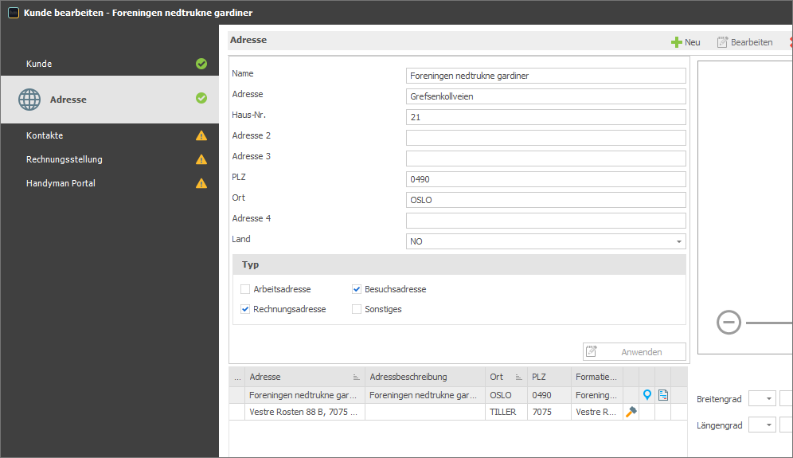Click the warning triangle beside Kontakte
793x458 pixels.
tap(201, 135)
